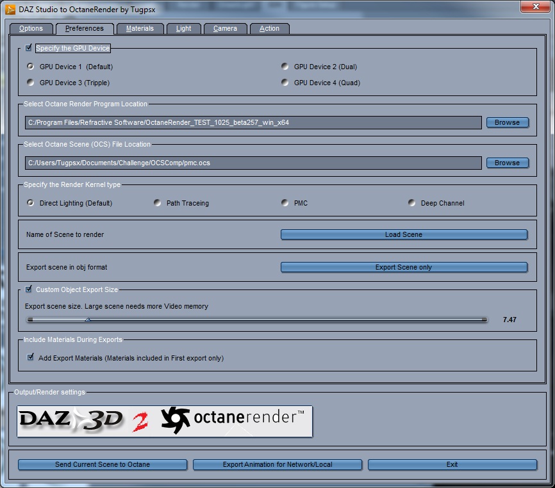Close the DAZ Studio to OctaneRender window
The image size is (555, 488).
[x=536, y=6]
